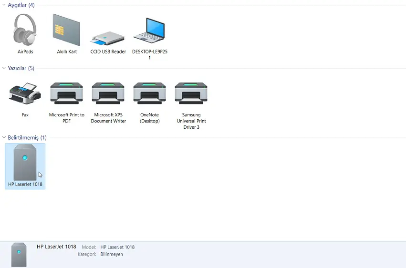The width and height of the screenshot is (406, 268).
Task: Select the Fax machine icon
Action: click(25, 93)
